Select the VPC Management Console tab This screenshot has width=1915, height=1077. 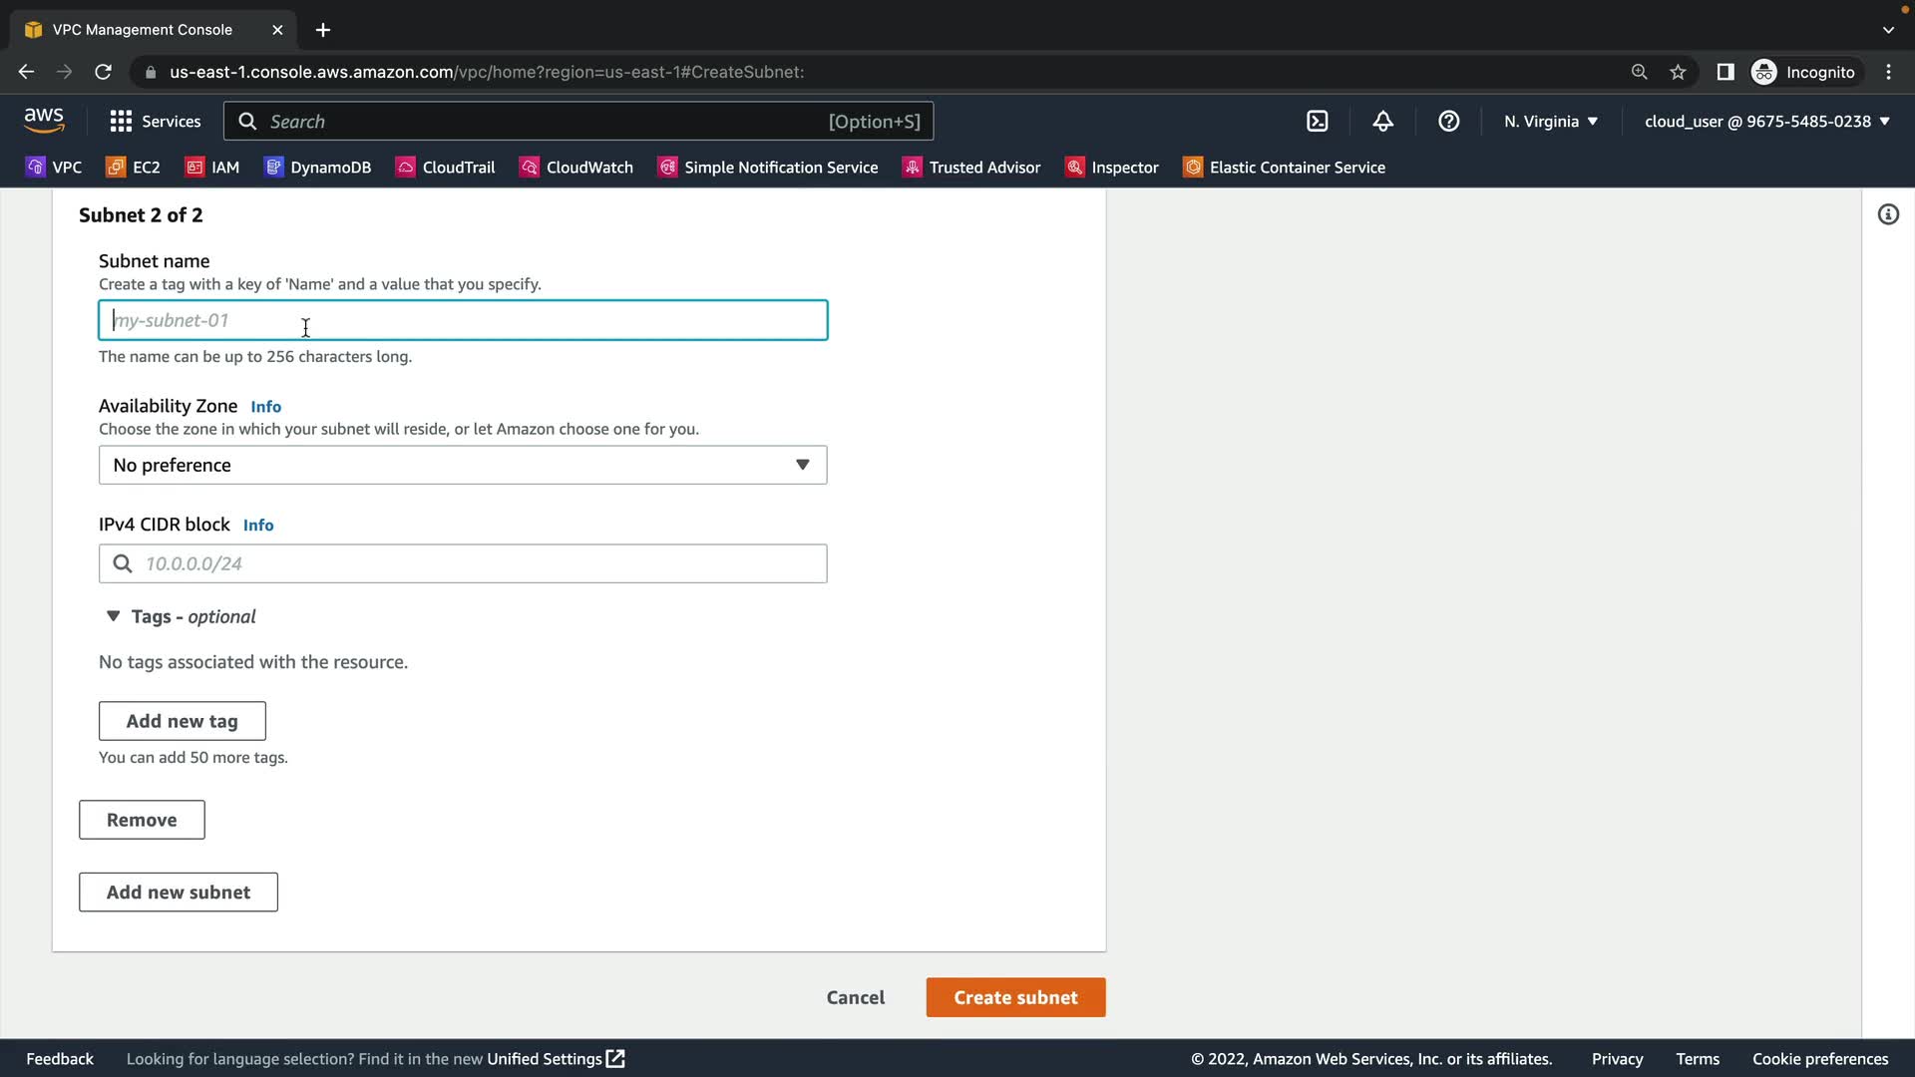pyautogui.click(x=143, y=30)
